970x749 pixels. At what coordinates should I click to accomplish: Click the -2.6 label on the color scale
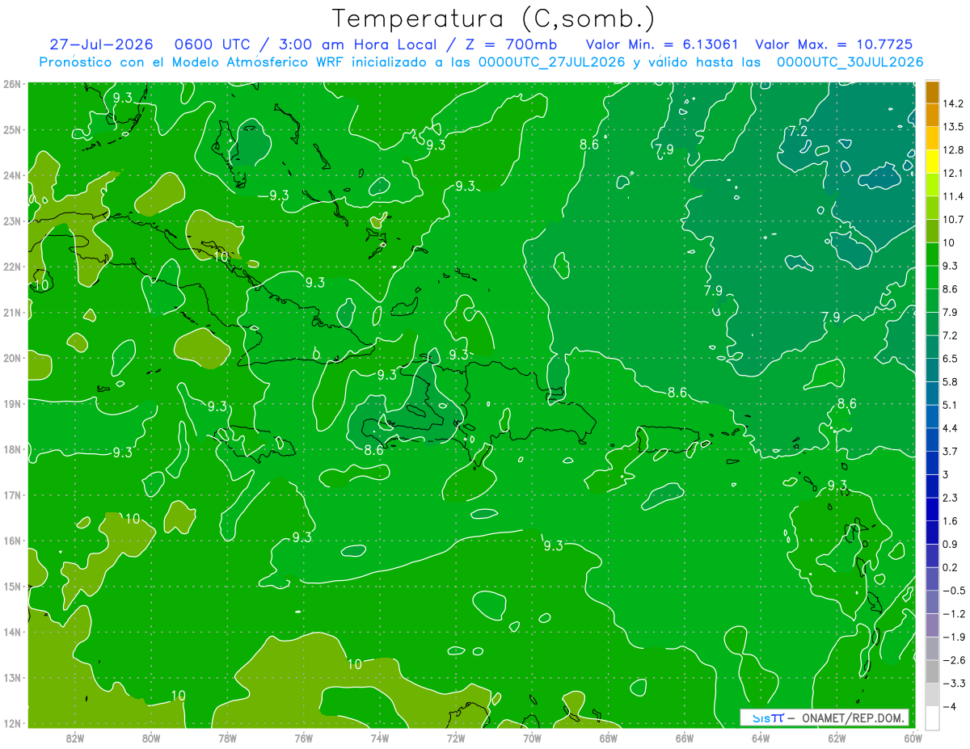pyautogui.click(x=954, y=660)
